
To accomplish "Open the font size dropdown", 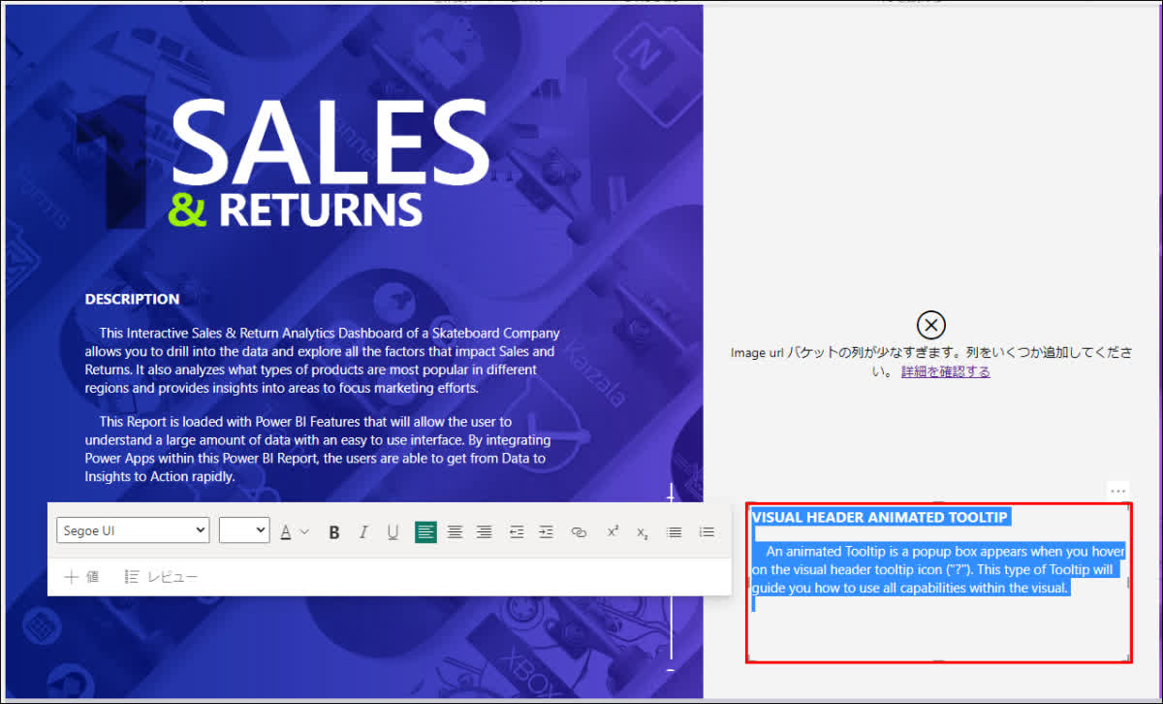I will 244,530.
